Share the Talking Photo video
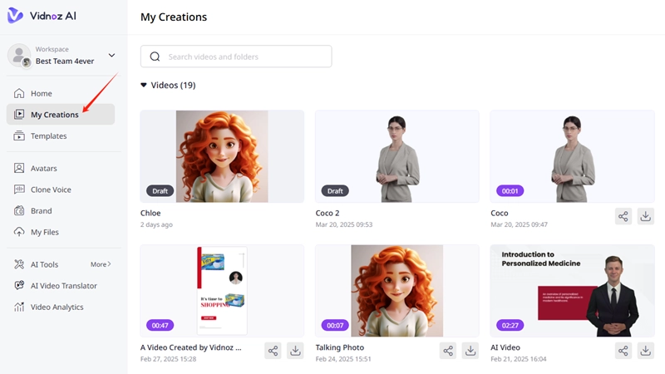665x374 pixels. pos(448,351)
